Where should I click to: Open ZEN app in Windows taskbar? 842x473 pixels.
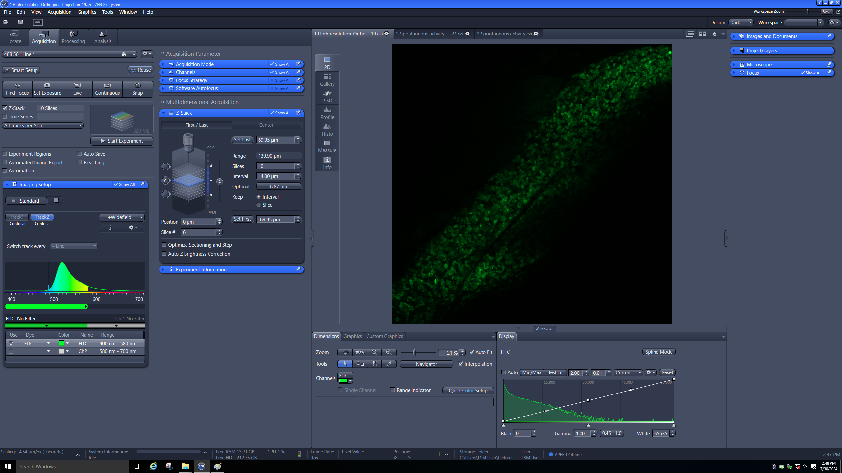pos(201,466)
